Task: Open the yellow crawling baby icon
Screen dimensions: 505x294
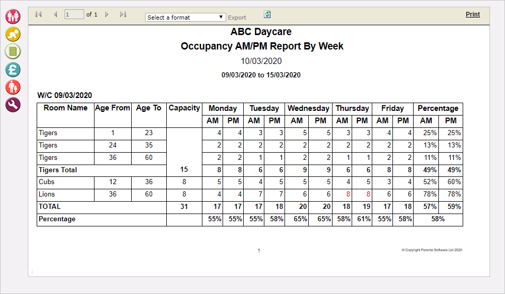Action: (x=13, y=34)
